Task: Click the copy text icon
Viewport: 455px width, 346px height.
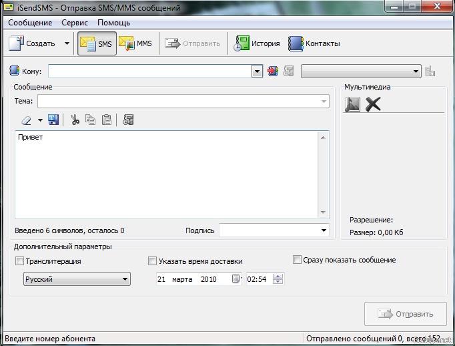Action: [x=90, y=120]
